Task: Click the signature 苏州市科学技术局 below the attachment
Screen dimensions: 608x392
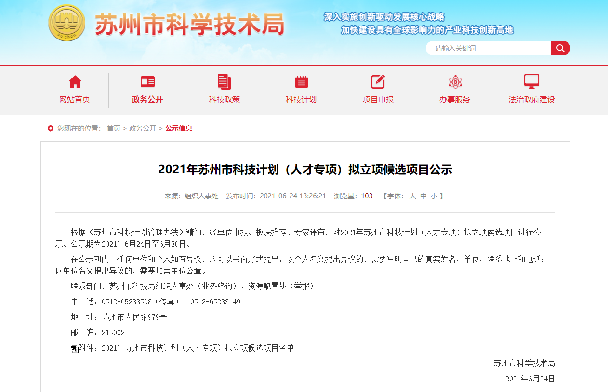Action: point(524,363)
